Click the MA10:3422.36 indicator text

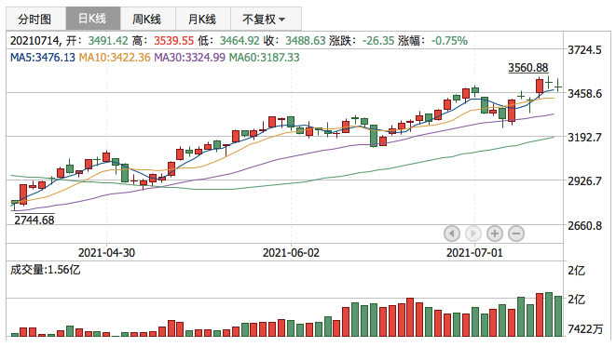click(x=115, y=58)
